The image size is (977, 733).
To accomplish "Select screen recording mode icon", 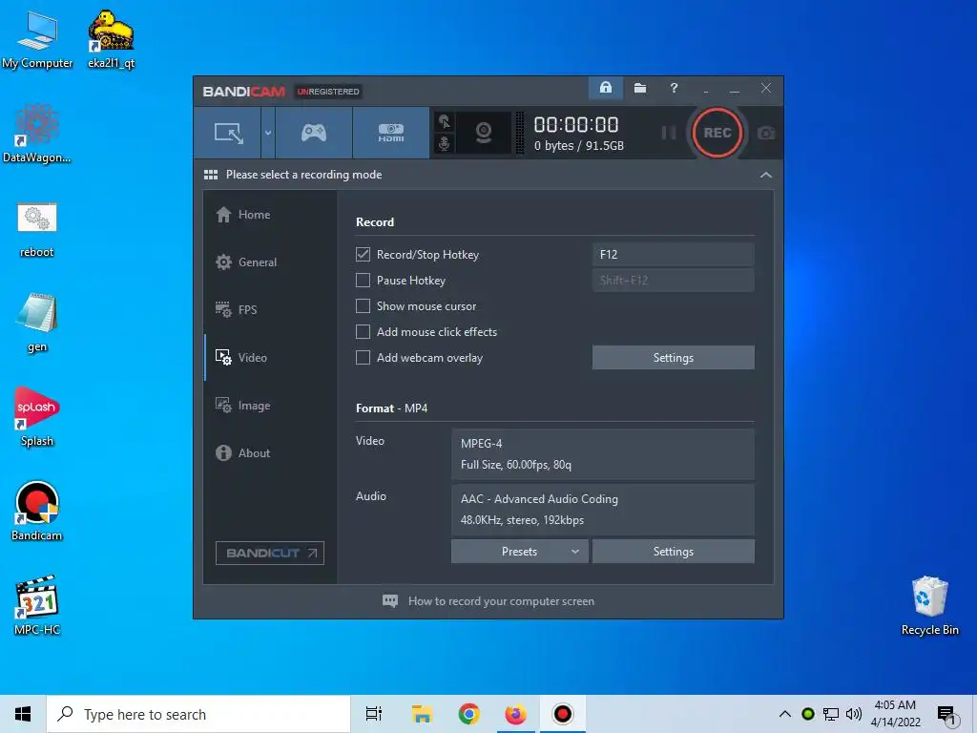I will (228, 133).
